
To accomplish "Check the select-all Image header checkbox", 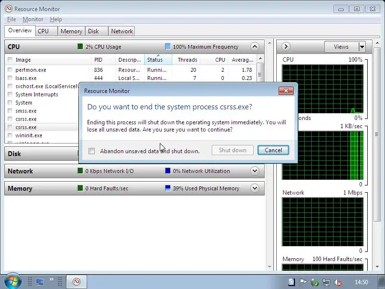I will click(10, 59).
